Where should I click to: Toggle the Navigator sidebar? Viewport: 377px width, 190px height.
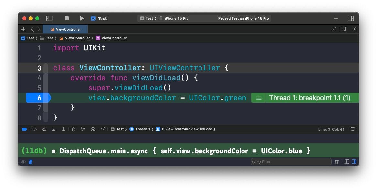[x=49, y=18]
